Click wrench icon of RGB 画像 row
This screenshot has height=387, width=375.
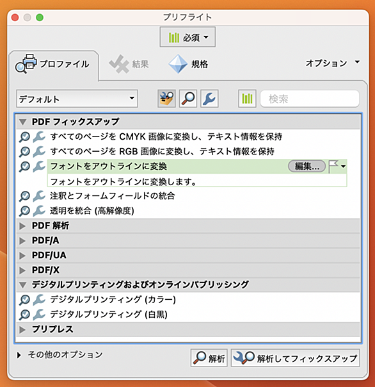tap(39, 152)
